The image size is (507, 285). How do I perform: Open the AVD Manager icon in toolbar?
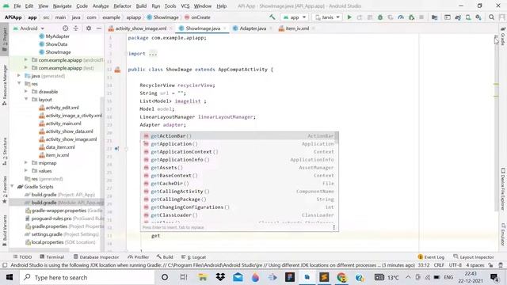468,17
